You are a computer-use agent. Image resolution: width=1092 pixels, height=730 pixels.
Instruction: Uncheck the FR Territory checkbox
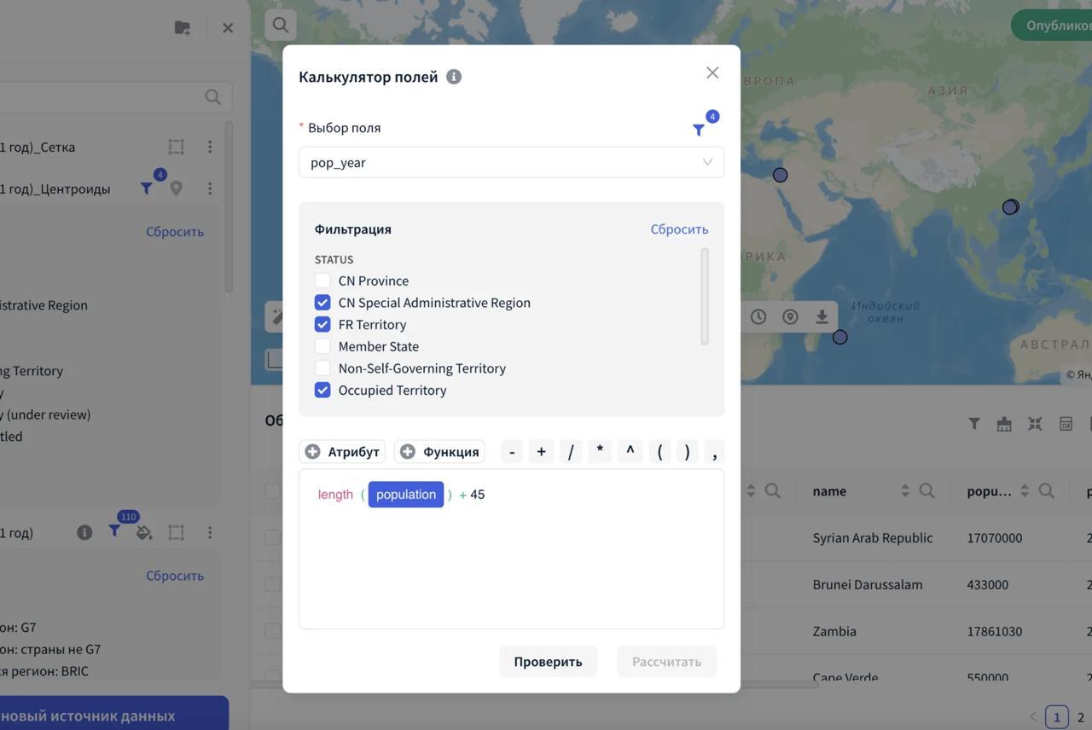(x=322, y=324)
